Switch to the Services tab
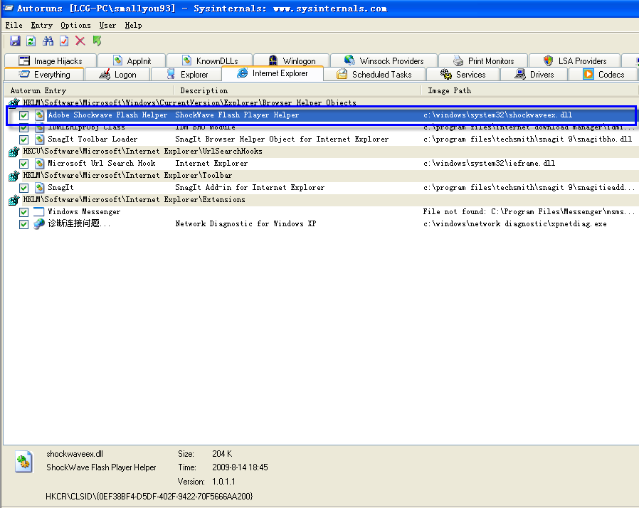The image size is (639, 508). pyautogui.click(x=463, y=75)
